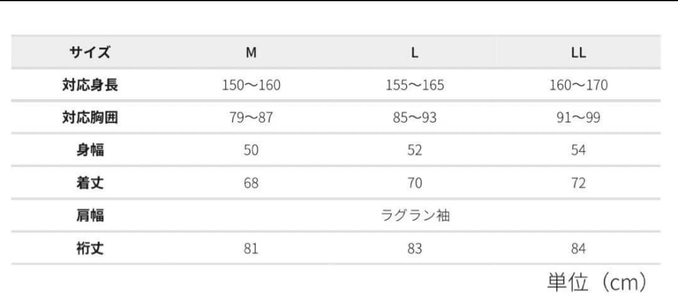Select the LL size column header

click(578, 53)
